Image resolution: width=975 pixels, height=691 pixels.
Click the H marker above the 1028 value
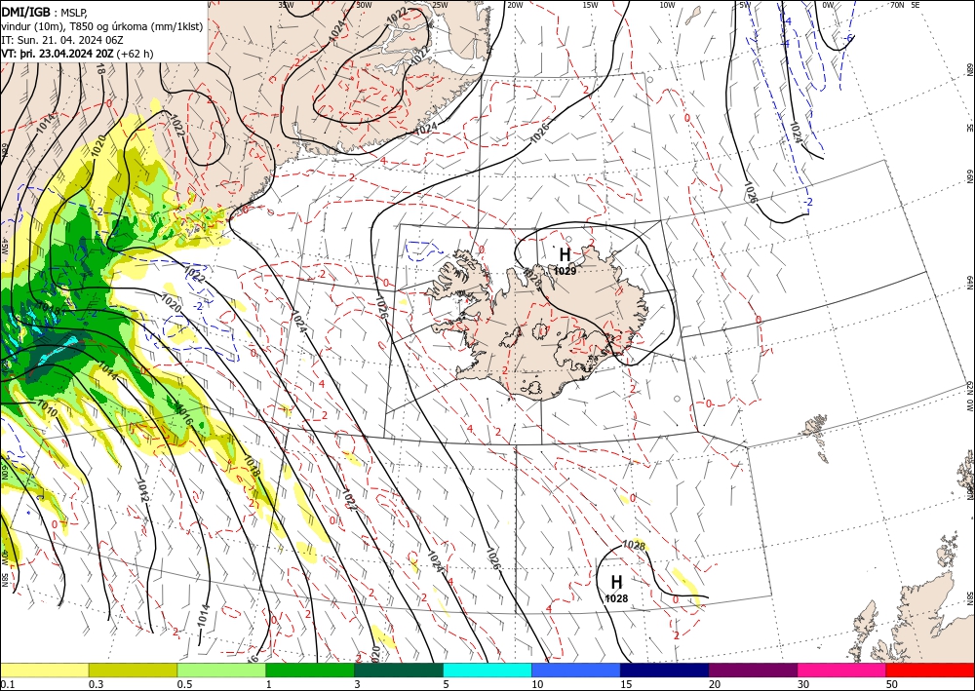[x=616, y=582]
